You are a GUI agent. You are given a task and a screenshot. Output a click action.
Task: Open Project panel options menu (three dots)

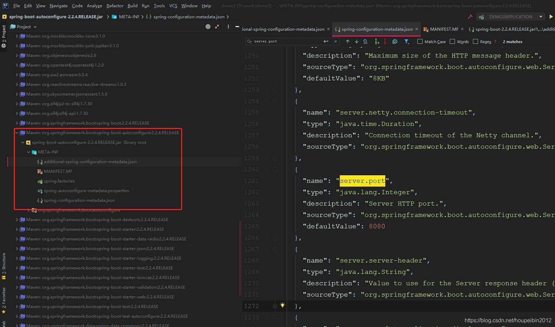coord(228,27)
